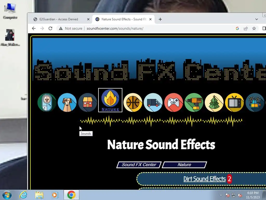The image size is (266, 200).
Task: Click the muted volume tray icon
Action: (240, 195)
